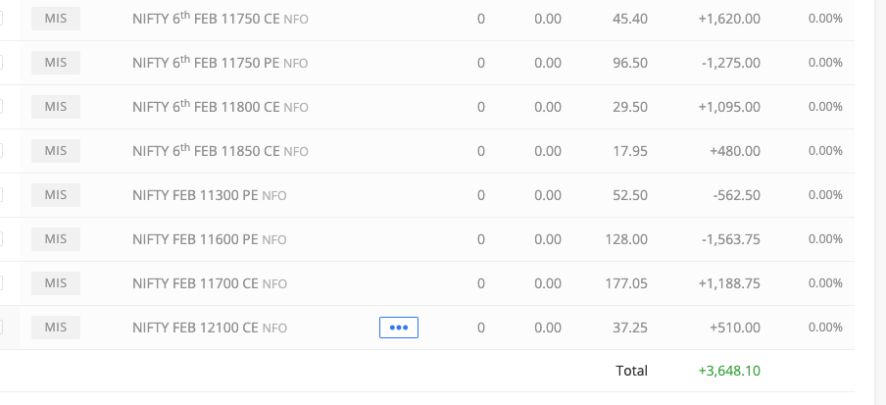Click the +1,620.00 P&L value
The height and width of the screenshot is (405, 886).
(x=729, y=19)
